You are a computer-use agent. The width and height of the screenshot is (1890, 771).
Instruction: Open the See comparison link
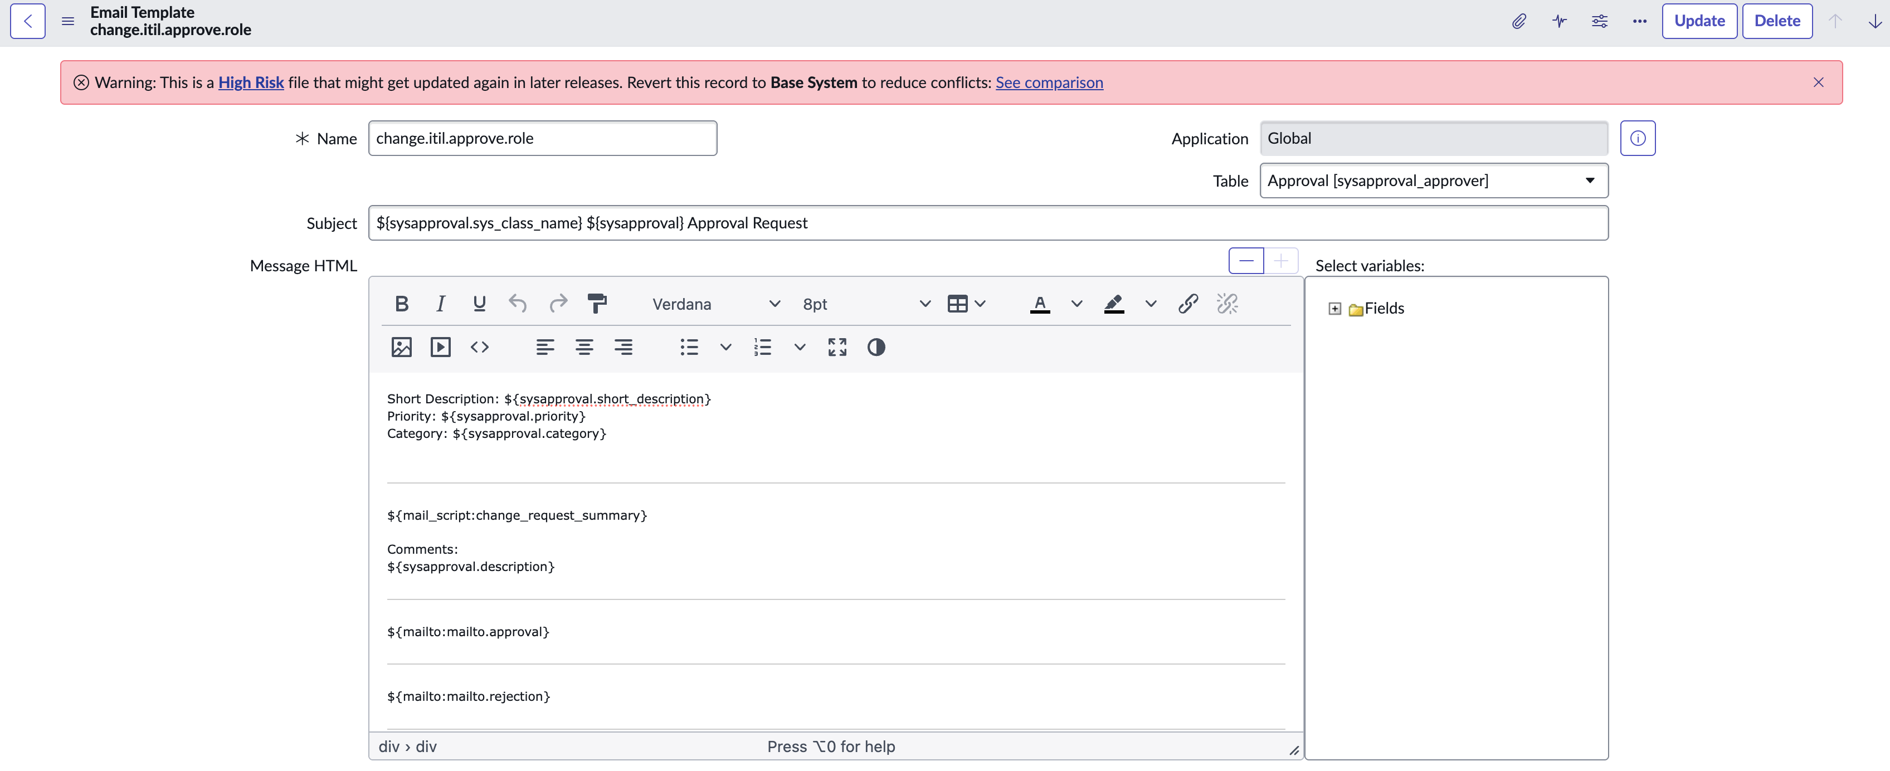[x=1049, y=82]
